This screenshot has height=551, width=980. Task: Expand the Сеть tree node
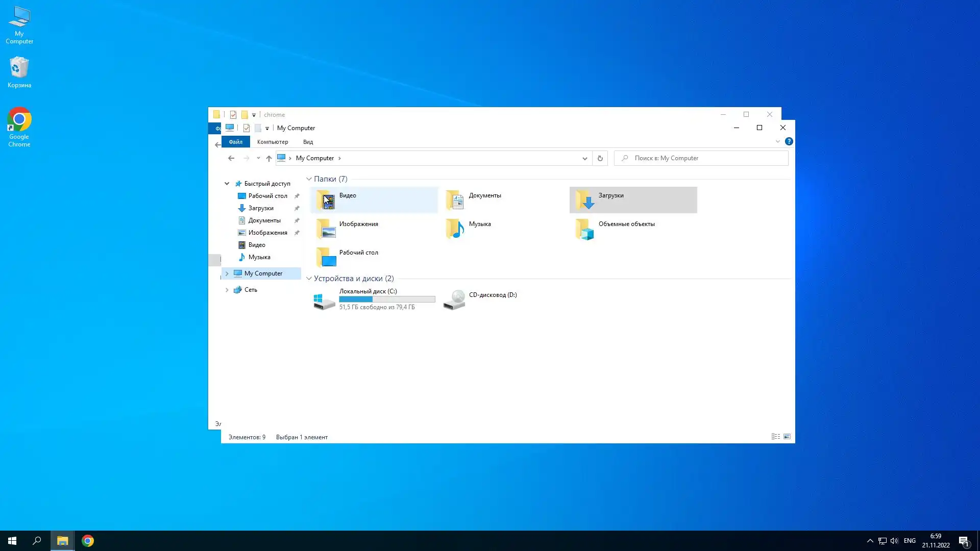click(x=227, y=290)
